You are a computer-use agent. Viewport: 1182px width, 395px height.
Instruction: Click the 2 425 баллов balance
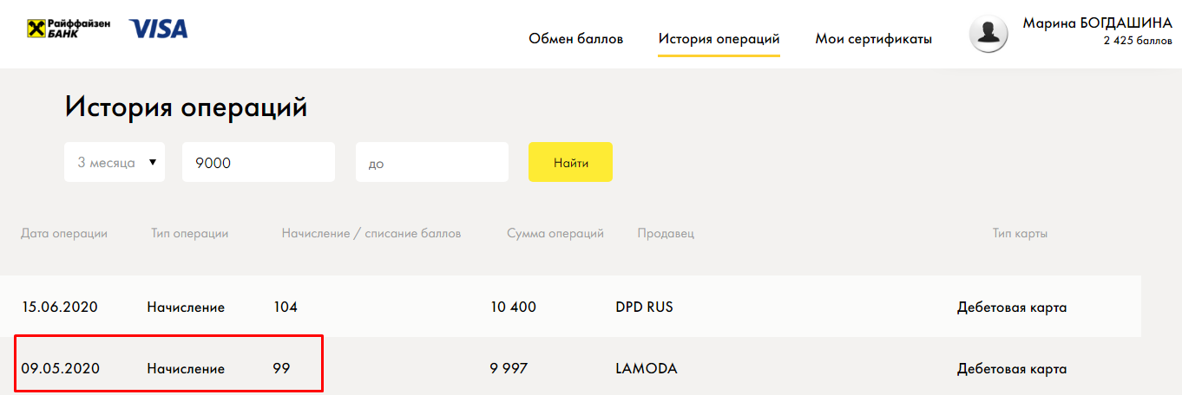tap(1138, 41)
